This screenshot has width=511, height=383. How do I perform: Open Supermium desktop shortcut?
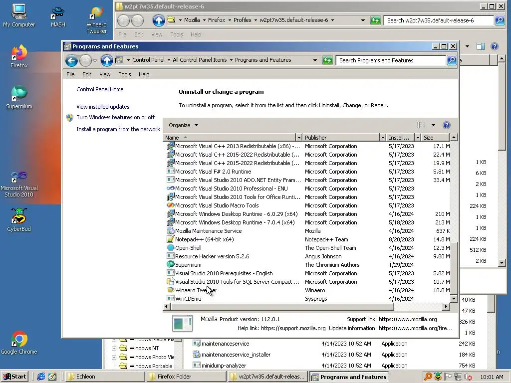point(19,97)
